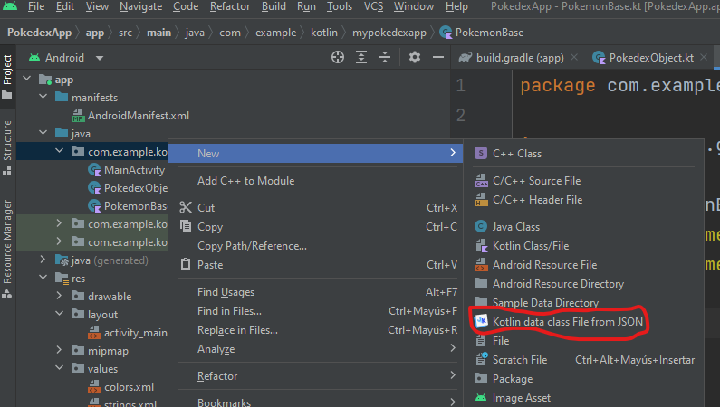Screen dimensions: 720x407
Task: Open the Structure side panel
Action: (8, 140)
